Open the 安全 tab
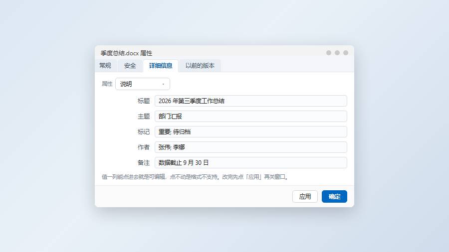The height and width of the screenshot is (252, 449). pyautogui.click(x=130, y=66)
